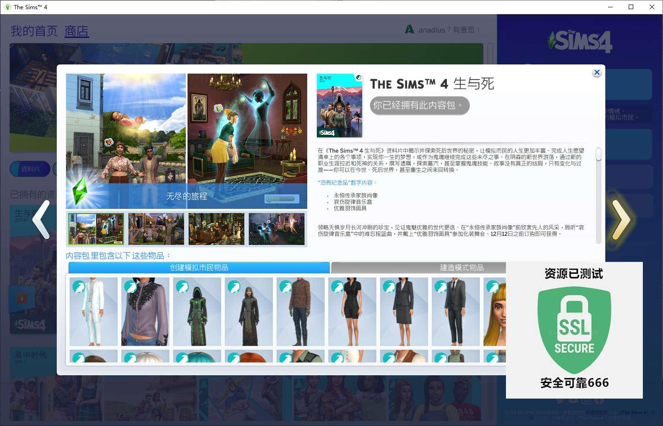The width and height of the screenshot is (663, 426).
Task: Select third thumbnail showing crowded tavern interior
Action: 216,229
